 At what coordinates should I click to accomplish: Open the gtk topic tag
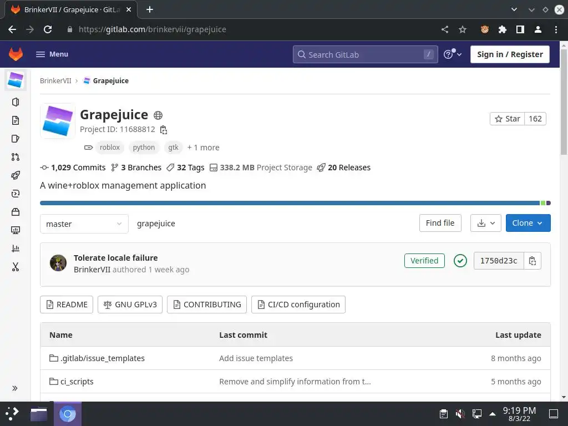[173, 148]
